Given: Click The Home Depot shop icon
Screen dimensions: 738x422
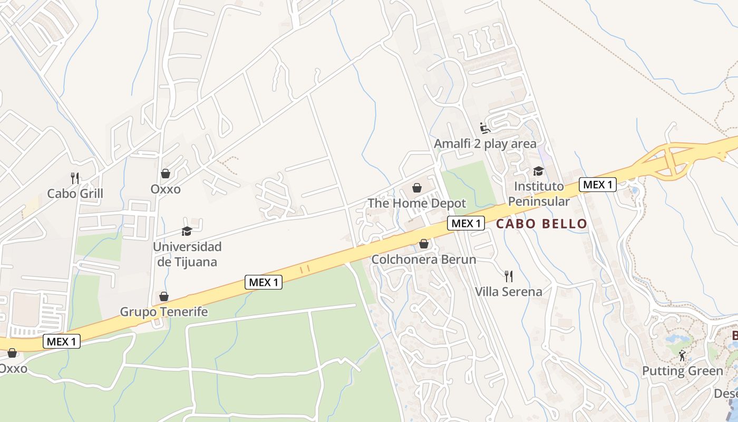Looking at the screenshot, I should pyautogui.click(x=417, y=188).
